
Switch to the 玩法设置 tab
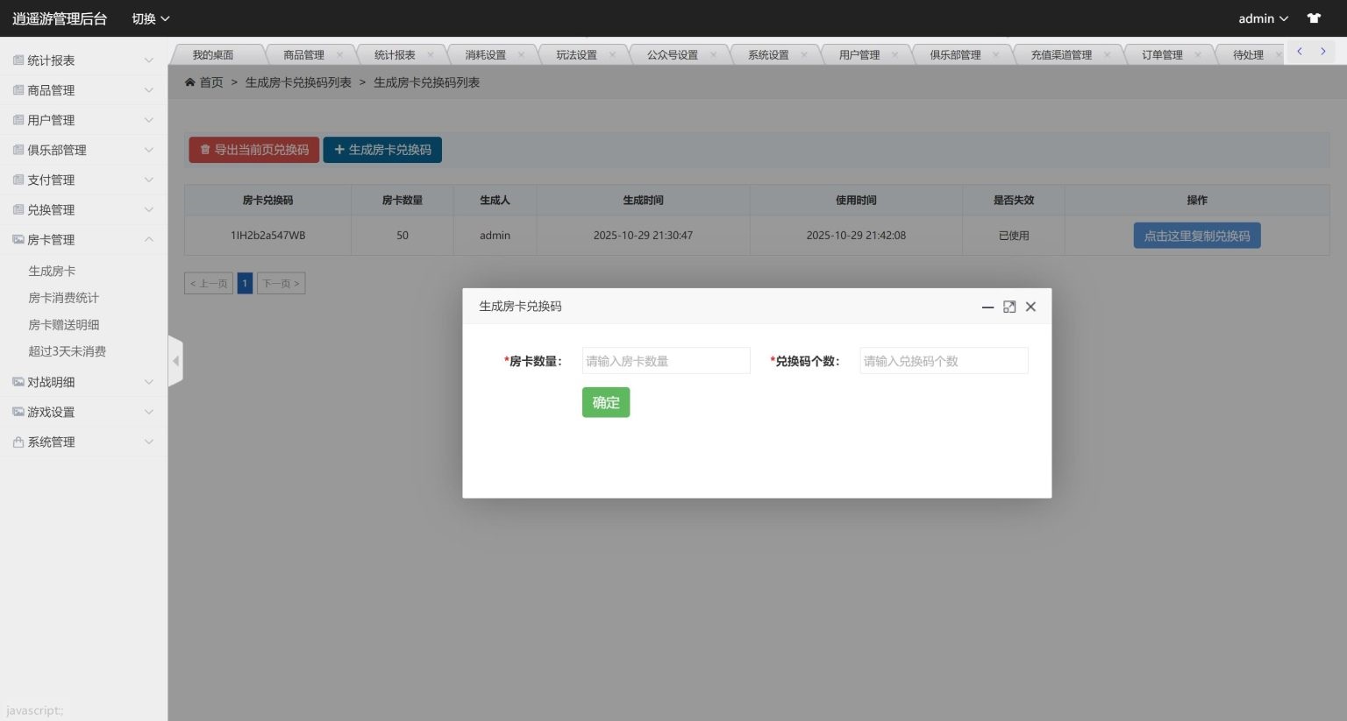pyautogui.click(x=576, y=53)
